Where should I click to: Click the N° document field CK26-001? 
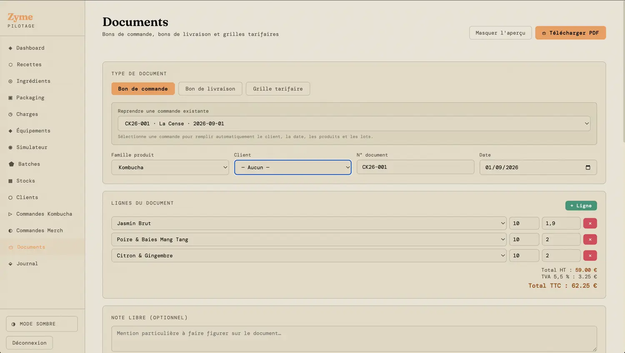[x=415, y=167]
